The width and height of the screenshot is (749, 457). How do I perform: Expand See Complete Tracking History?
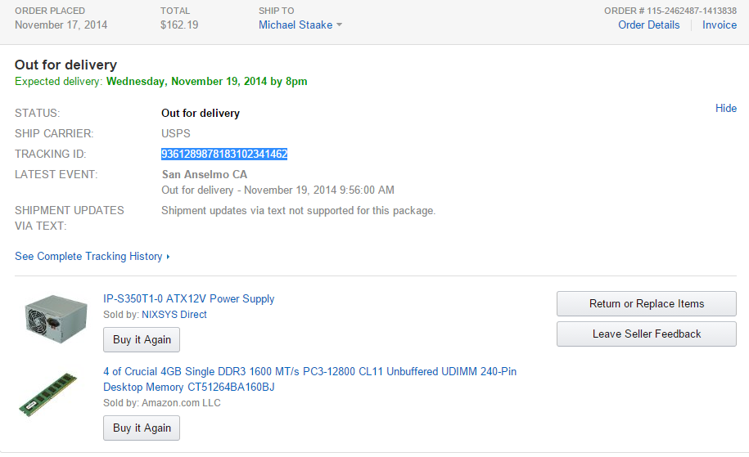[x=88, y=256]
